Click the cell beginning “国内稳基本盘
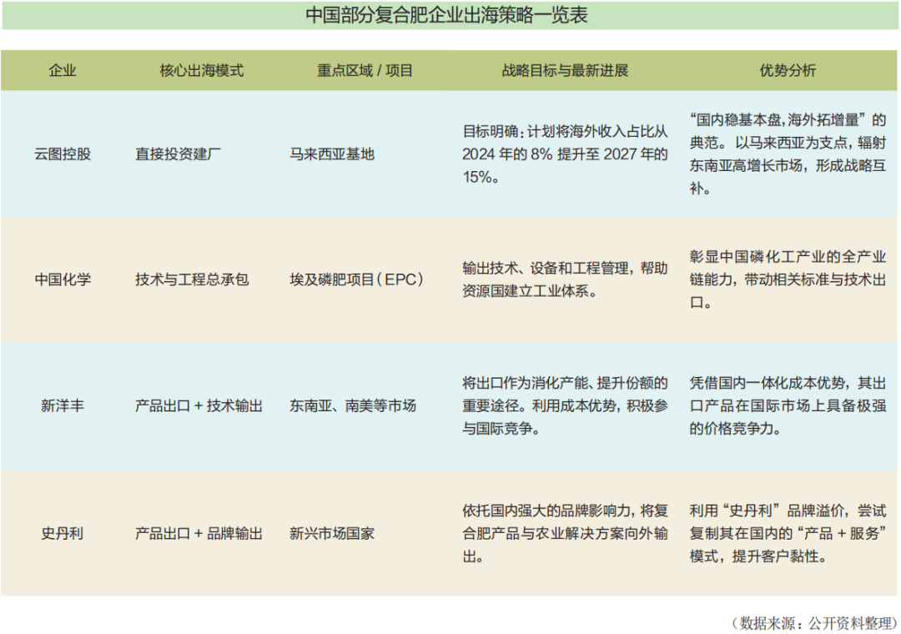The height and width of the screenshot is (634, 901). [x=788, y=154]
